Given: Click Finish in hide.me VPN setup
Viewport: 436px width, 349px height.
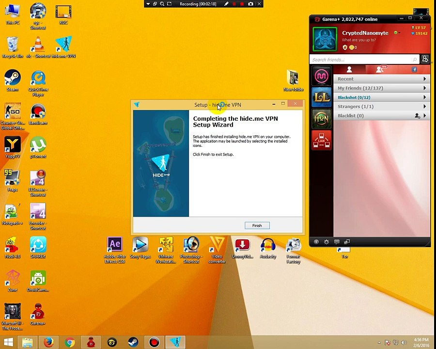Looking at the screenshot, I should click(x=257, y=225).
